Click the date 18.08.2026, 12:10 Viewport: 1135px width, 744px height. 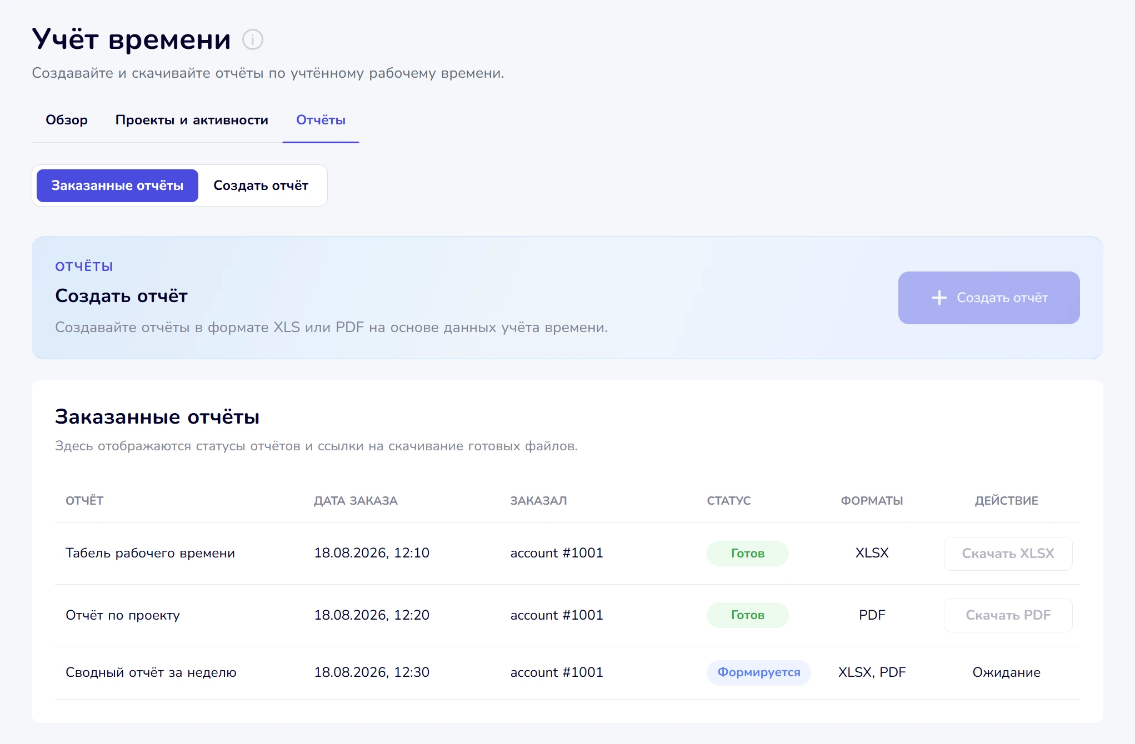pos(372,553)
